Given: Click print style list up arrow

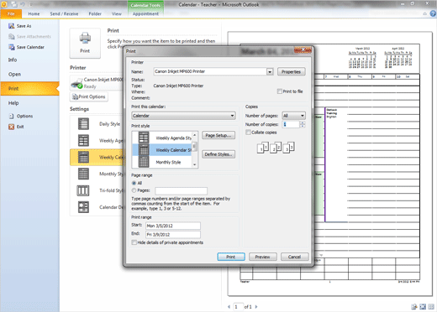Looking at the screenshot, I should 195,135.
